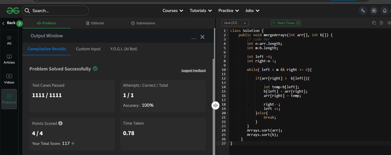
Task: Click the '// code her' comment line
Action: [258, 39]
